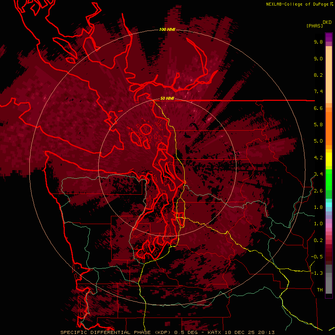Click the bright green segment of color bar

pyautogui.click(x=329, y=179)
